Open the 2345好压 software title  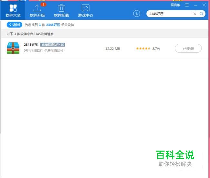[x=31, y=45]
